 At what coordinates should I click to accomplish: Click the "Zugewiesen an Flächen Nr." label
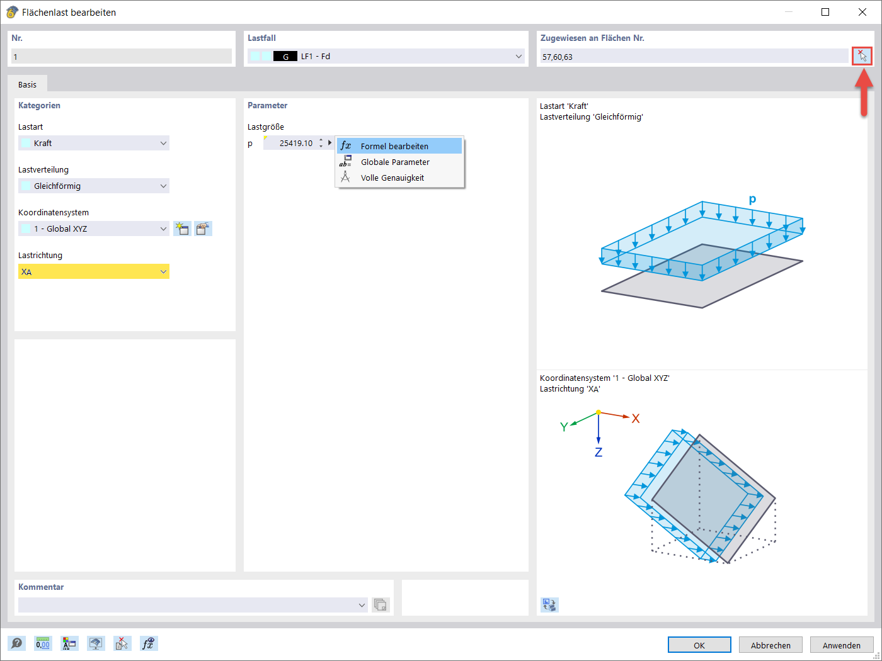592,38
